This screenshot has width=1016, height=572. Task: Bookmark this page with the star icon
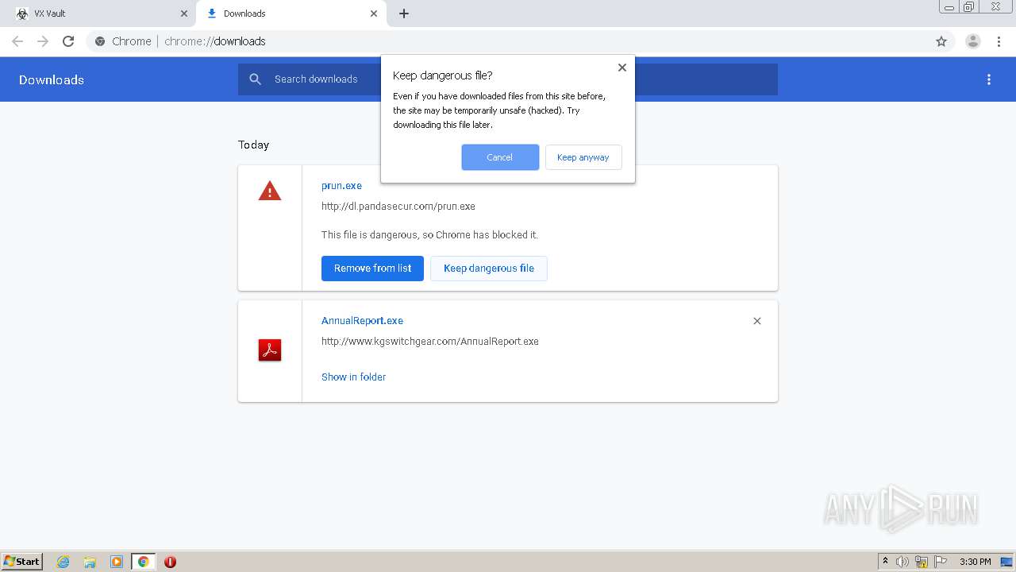[941, 41]
